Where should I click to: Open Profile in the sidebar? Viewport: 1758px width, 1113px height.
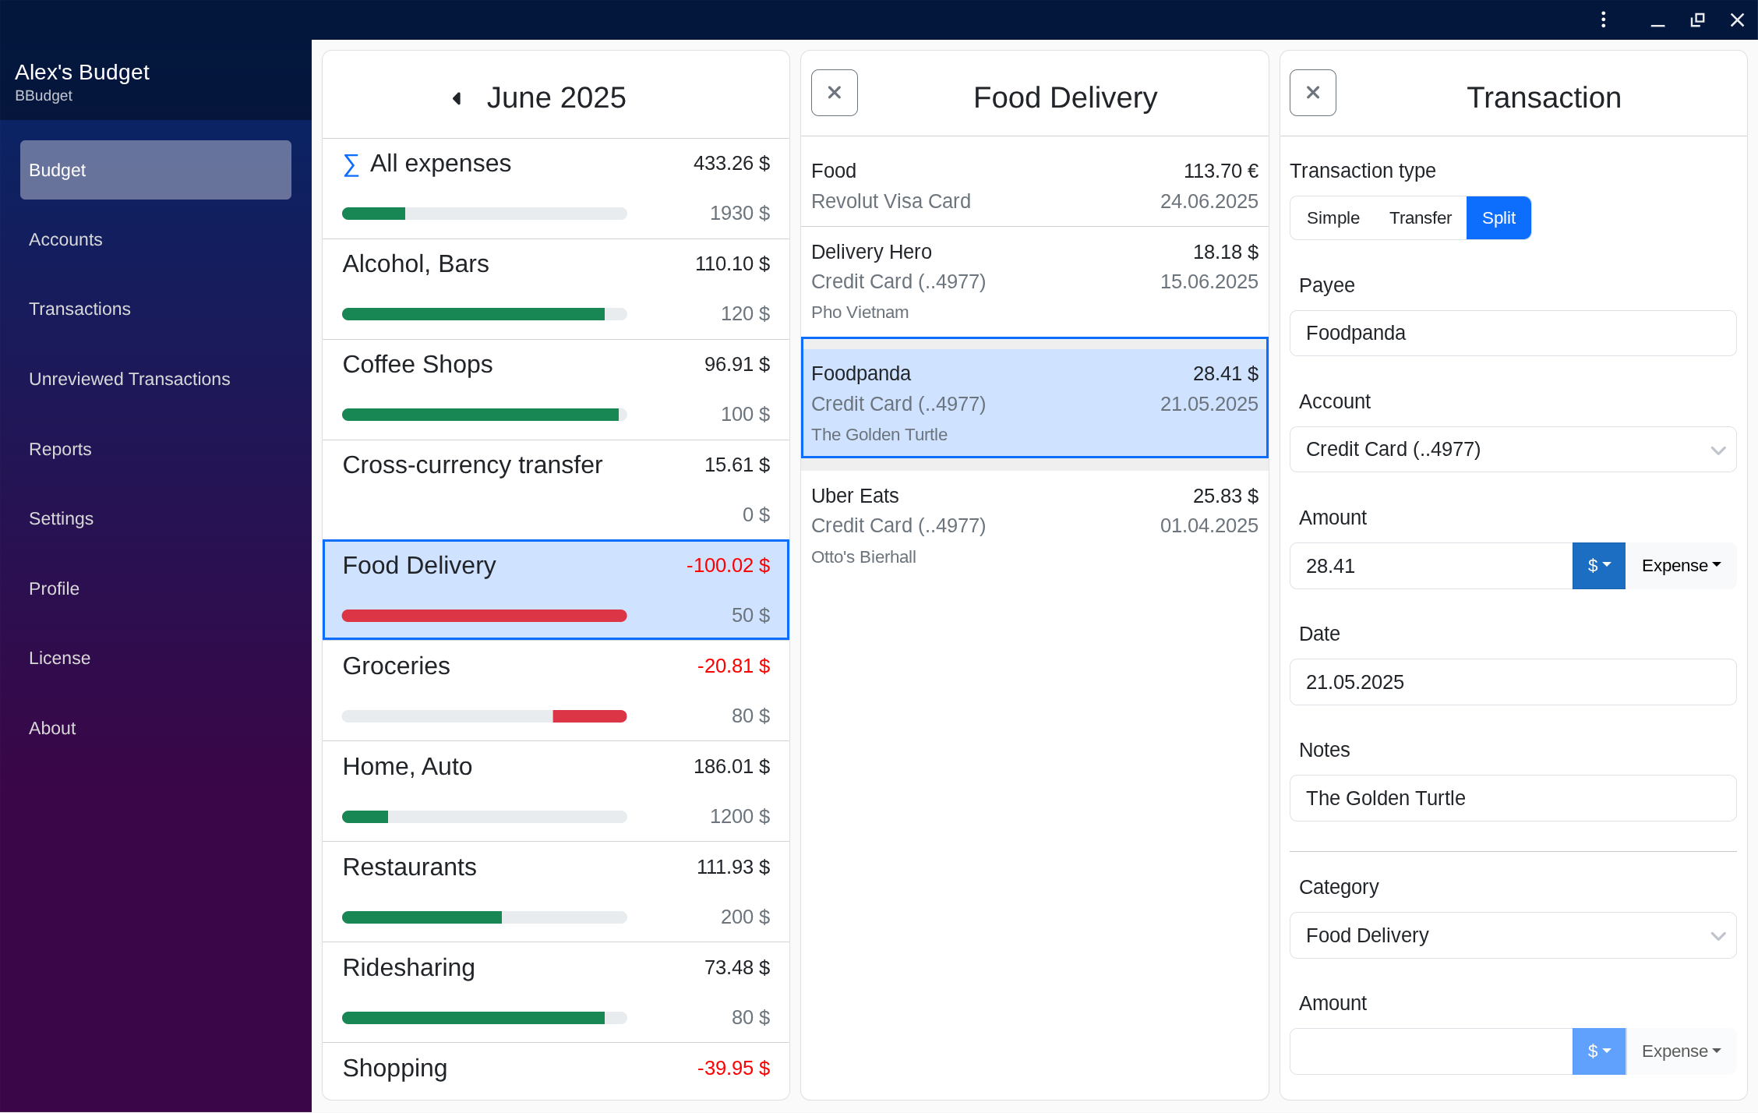tap(156, 589)
